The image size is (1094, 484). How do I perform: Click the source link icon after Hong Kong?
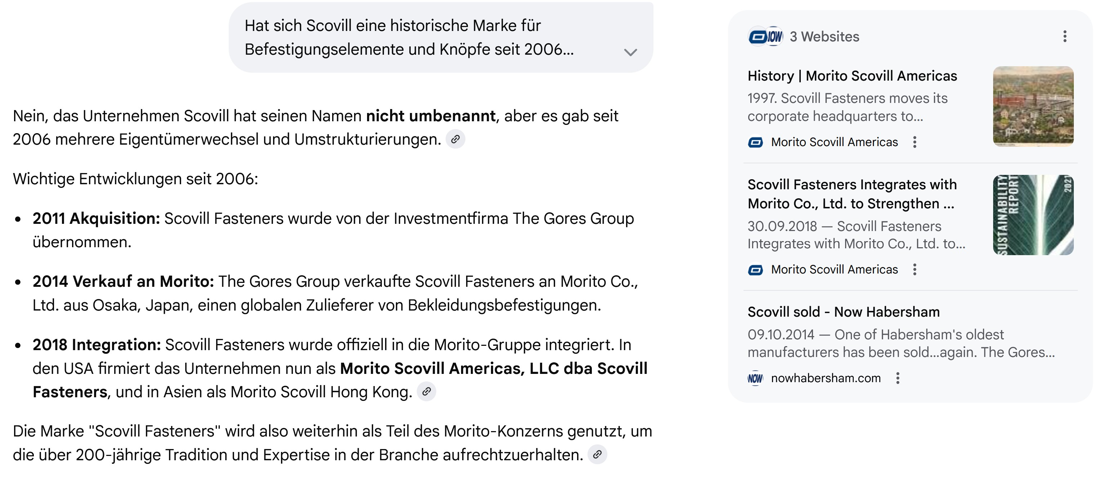click(x=427, y=392)
